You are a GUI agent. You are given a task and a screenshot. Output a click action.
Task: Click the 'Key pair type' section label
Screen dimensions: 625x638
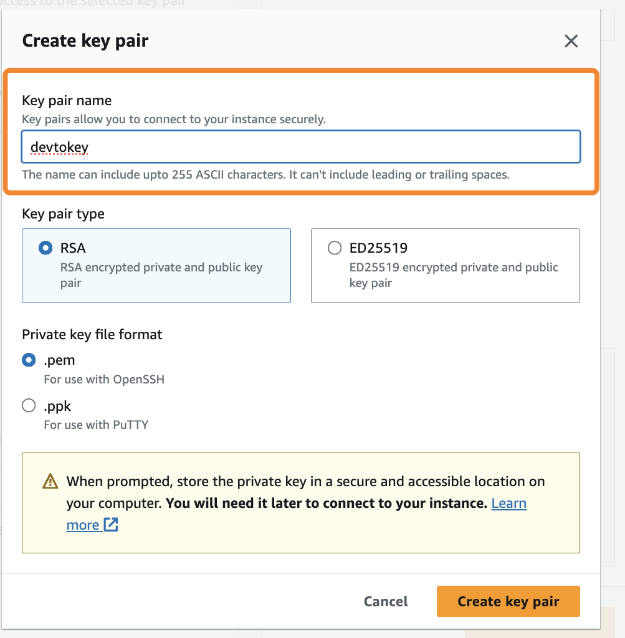[63, 213]
